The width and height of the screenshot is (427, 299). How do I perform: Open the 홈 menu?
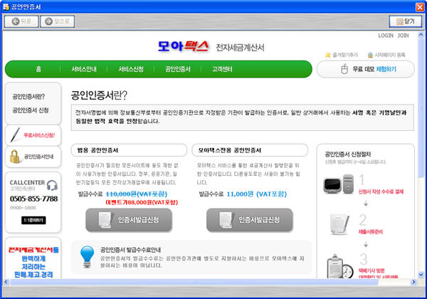[38, 69]
